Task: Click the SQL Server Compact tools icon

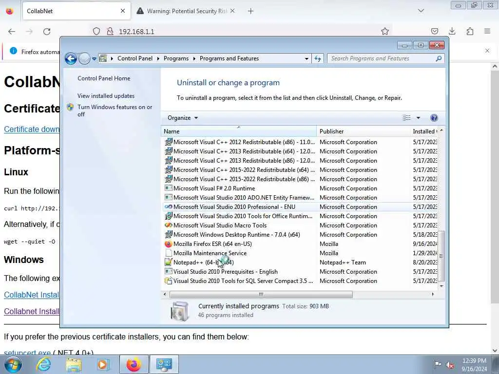Action: coord(168,281)
